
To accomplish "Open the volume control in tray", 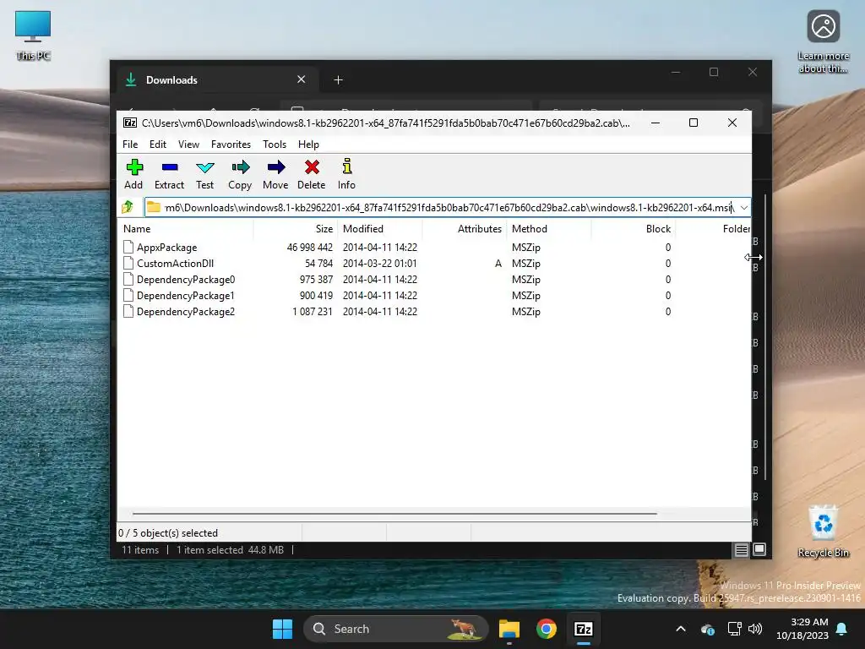I will (x=754, y=629).
